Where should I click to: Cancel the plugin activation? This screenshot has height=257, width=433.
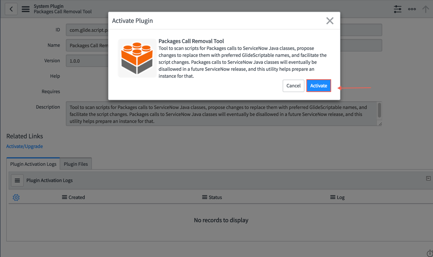click(293, 86)
